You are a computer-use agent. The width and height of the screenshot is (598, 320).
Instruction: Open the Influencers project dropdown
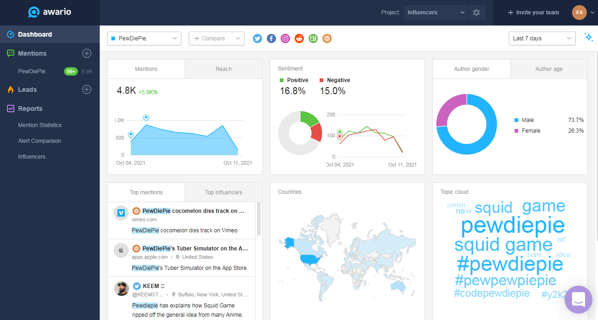point(436,13)
